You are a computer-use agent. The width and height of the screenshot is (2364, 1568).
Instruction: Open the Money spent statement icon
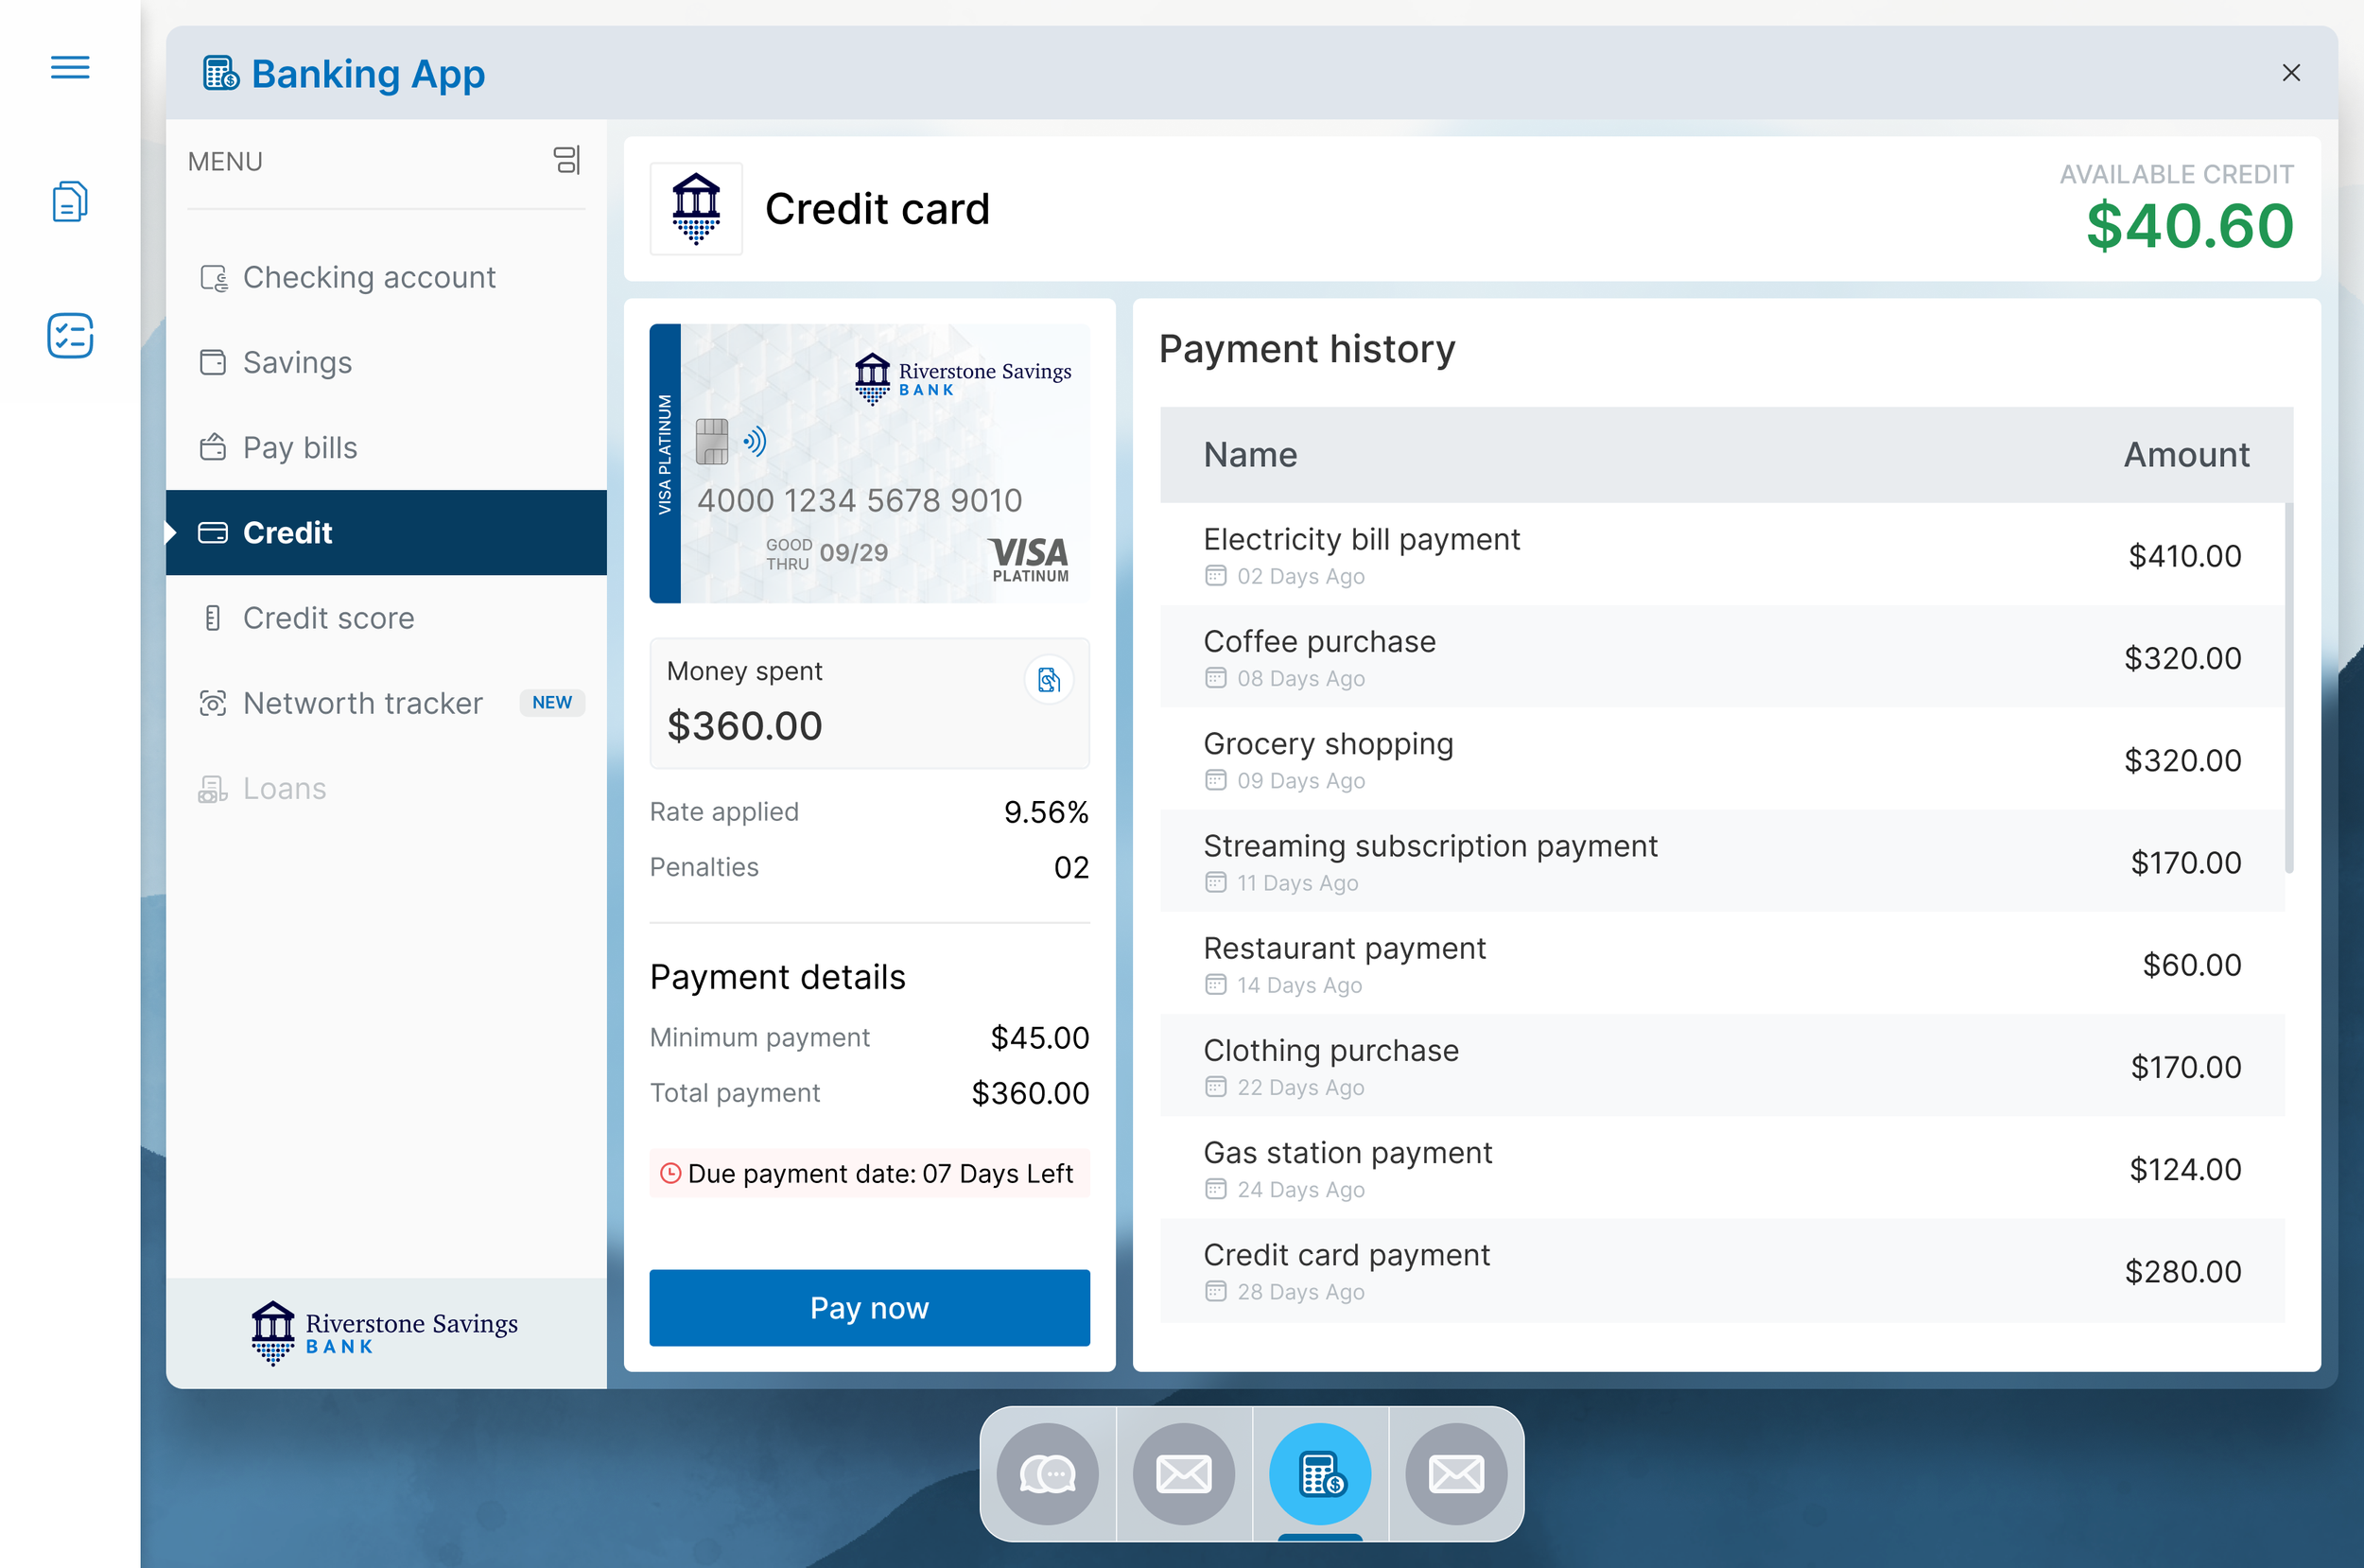point(1048,679)
